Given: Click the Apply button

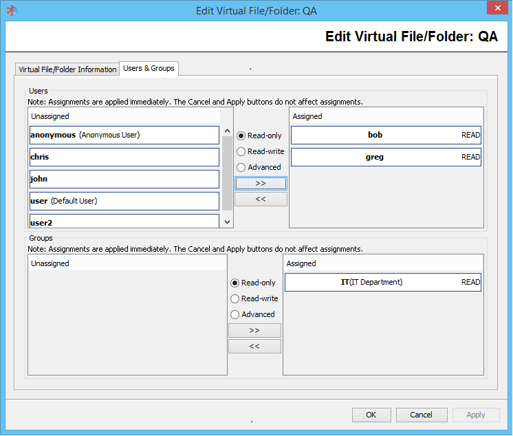Looking at the screenshot, I should pyautogui.click(x=476, y=415).
